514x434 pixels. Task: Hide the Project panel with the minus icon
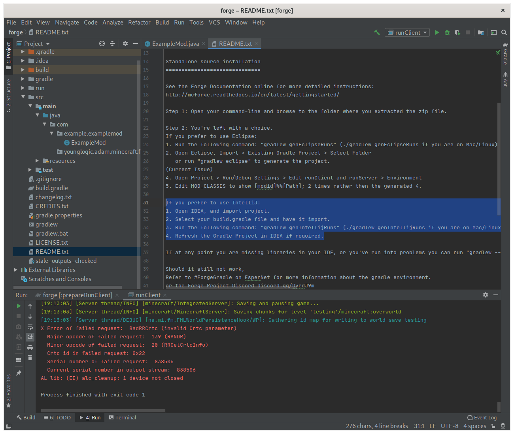coord(136,43)
